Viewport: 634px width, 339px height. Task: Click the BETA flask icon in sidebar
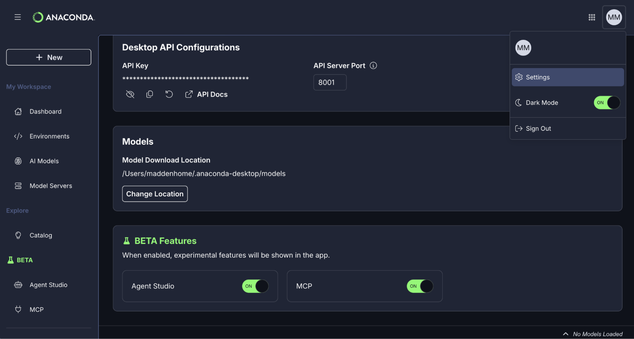pos(10,260)
